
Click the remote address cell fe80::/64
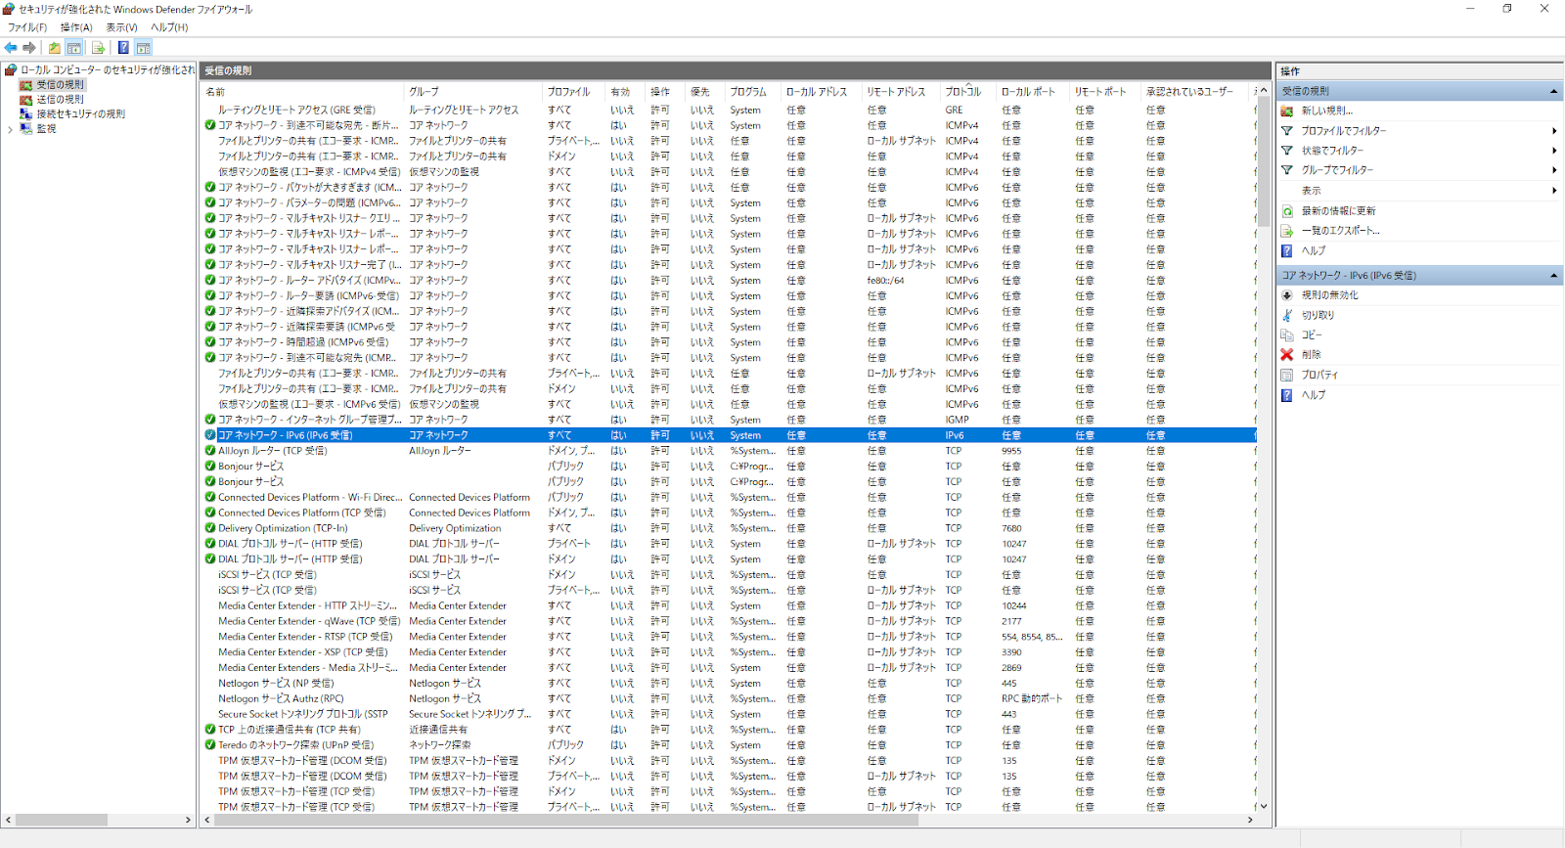tap(885, 281)
